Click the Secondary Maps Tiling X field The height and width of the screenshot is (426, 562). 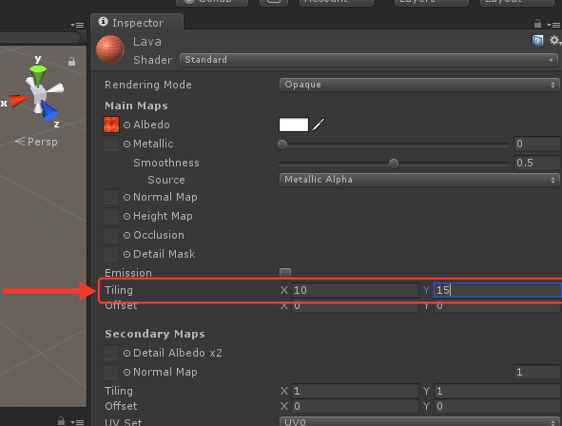[355, 391]
